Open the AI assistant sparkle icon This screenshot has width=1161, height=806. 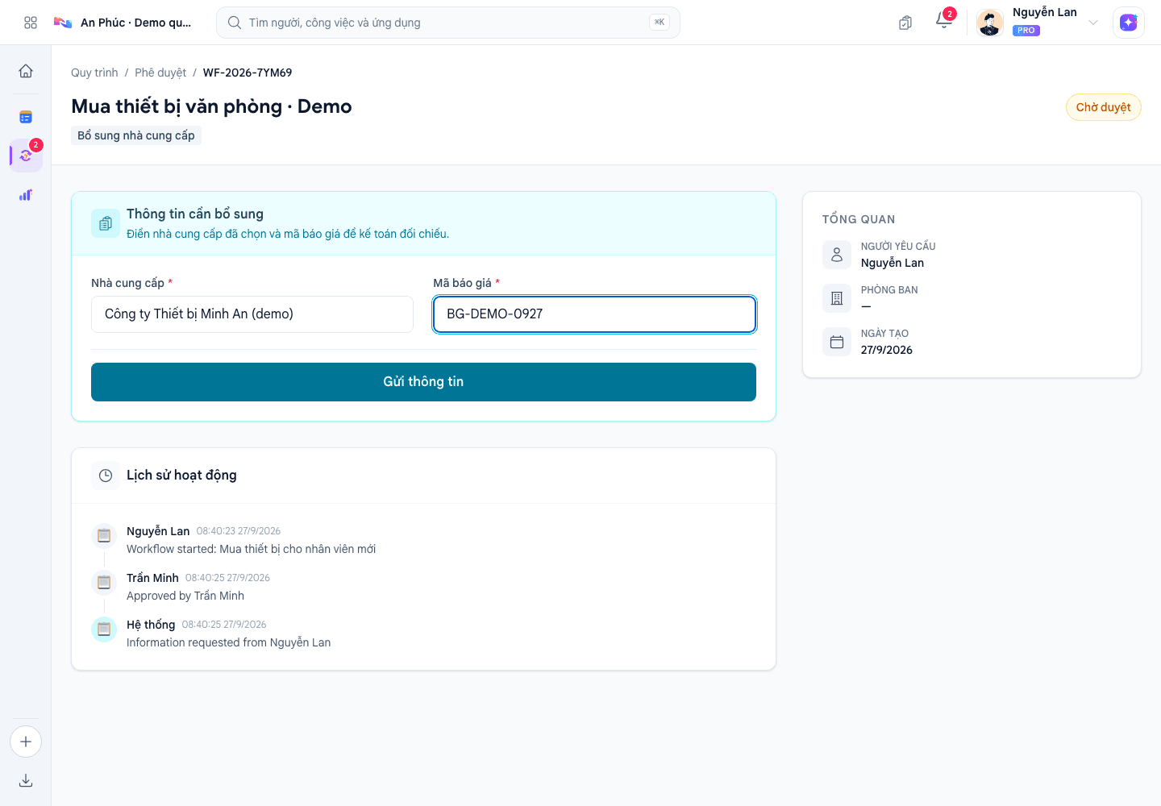tap(1129, 23)
